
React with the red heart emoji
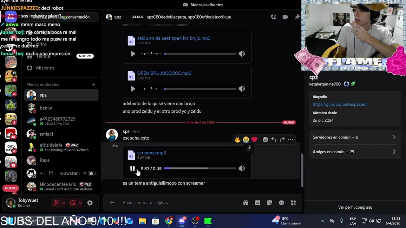tap(254, 140)
